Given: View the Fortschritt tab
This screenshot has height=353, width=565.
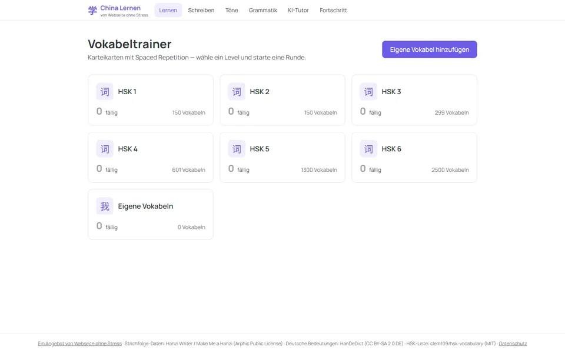Looking at the screenshot, I should [x=333, y=10].
